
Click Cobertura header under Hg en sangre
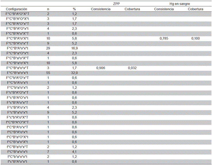click(x=196, y=9)
